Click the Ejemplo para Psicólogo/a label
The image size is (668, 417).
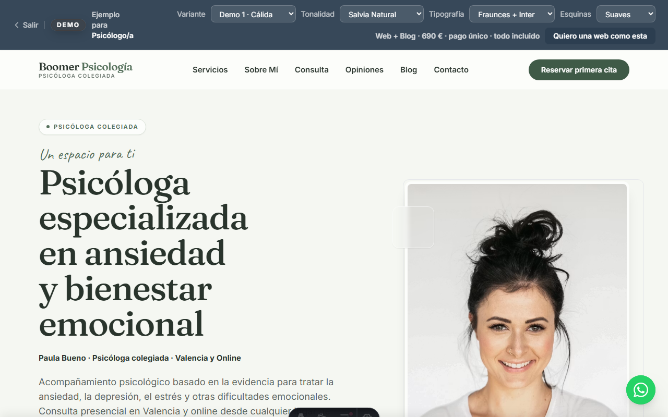click(x=112, y=25)
